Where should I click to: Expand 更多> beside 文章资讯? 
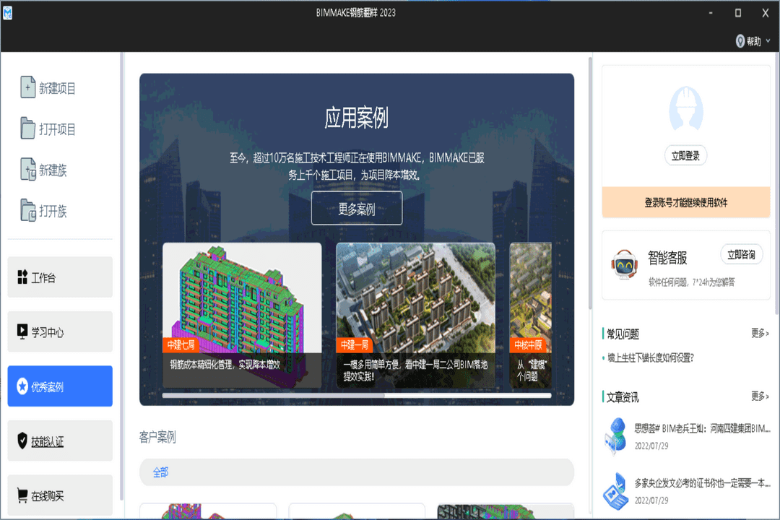(x=758, y=396)
